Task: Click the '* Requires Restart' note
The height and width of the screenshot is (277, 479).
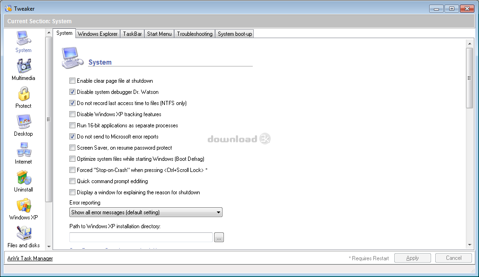Action: (369, 258)
